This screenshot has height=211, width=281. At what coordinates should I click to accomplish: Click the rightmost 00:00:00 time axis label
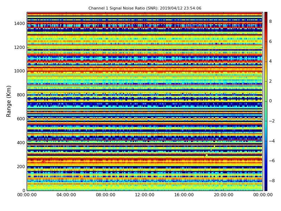[263, 195]
